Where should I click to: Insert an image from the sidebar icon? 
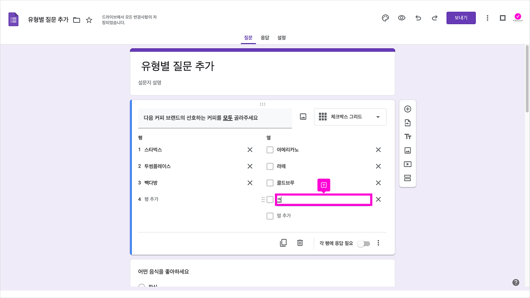pyautogui.click(x=407, y=150)
